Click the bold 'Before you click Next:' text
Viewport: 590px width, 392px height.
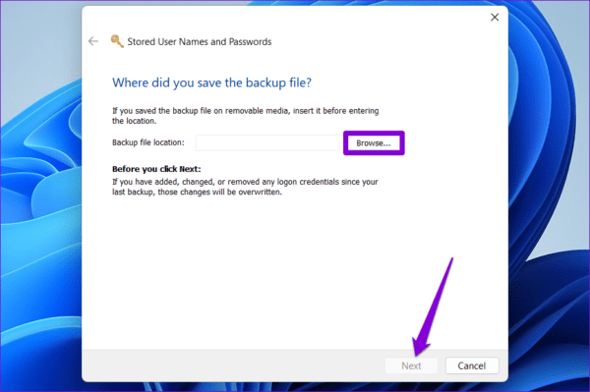click(x=156, y=169)
